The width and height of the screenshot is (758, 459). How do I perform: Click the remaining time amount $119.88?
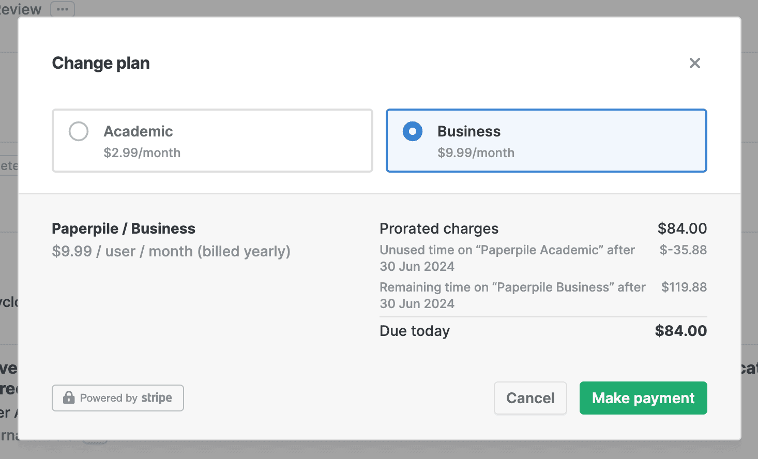click(x=684, y=287)
